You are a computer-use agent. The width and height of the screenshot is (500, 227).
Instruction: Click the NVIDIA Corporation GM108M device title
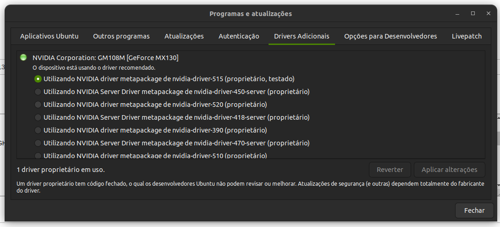click(x=105, y=58)
